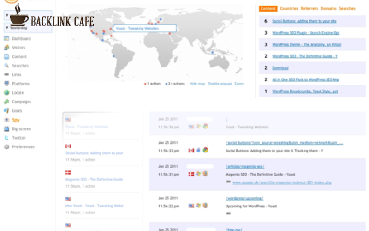Open Campaigns in the sidebar

click(21, 102)
